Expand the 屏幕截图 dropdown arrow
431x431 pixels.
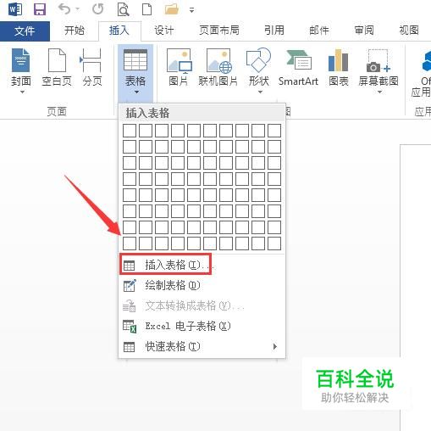(379, 92)
